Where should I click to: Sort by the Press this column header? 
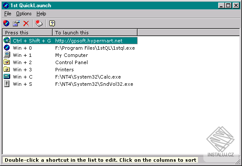point(28,33)
